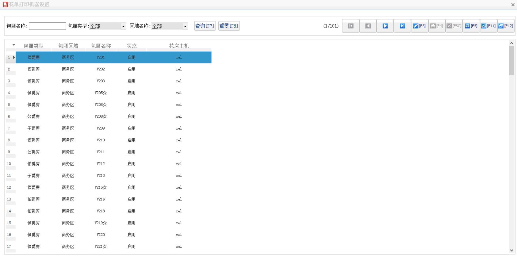Click row header number 17

9,247
